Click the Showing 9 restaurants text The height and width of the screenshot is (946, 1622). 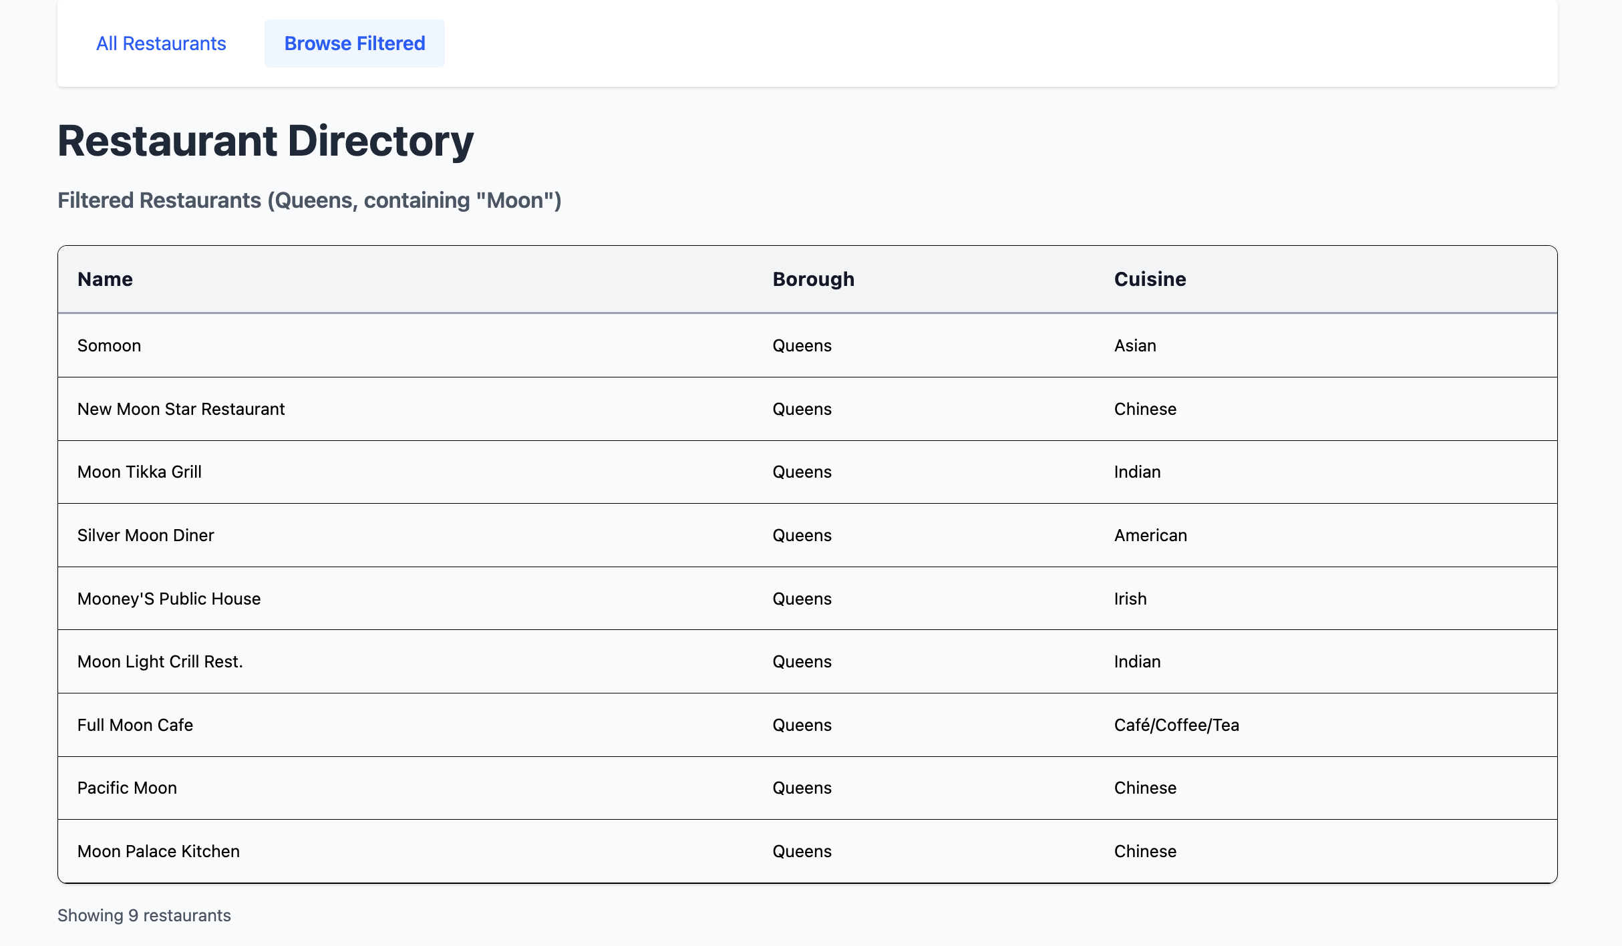tap(144, 915)
